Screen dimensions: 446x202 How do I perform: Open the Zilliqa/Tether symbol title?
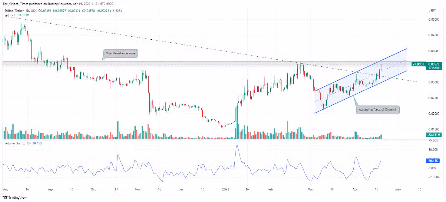[x=14, y=11]
